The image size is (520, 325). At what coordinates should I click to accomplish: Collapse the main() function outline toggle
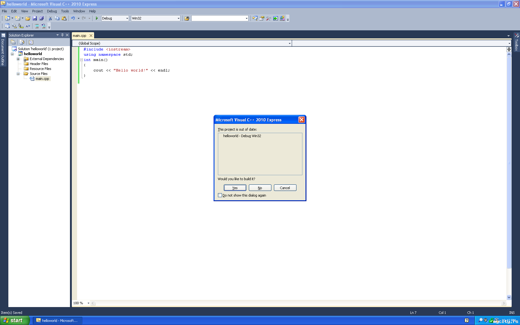pyautogui.click(x=81, y=60)
